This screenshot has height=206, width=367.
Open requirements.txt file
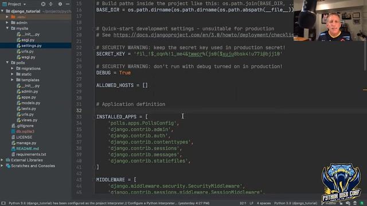pyautogui.click(x=31, y=154)
